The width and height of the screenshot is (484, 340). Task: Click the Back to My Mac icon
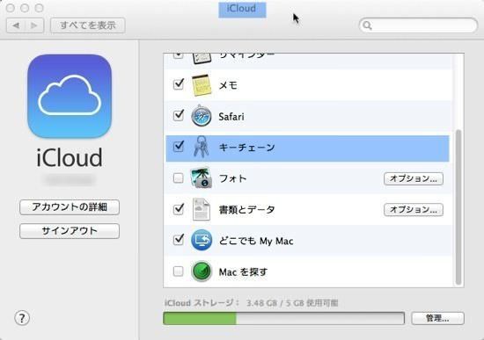click(x=202, y=240)
